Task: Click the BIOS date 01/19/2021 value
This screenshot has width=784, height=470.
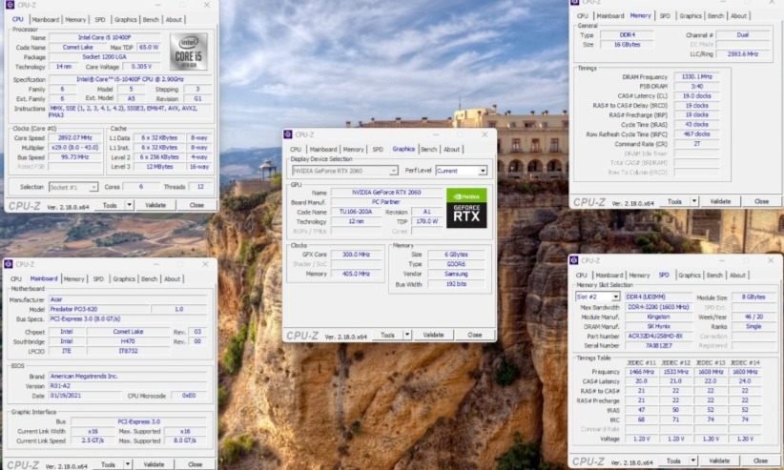Action: [85, 396]
